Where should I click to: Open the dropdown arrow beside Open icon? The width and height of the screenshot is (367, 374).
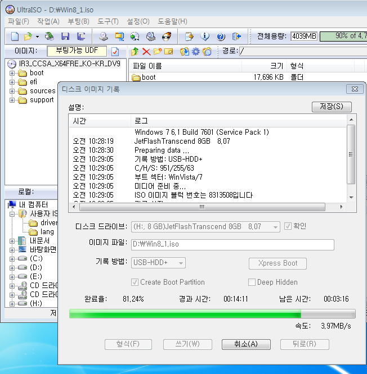(37, 37)
